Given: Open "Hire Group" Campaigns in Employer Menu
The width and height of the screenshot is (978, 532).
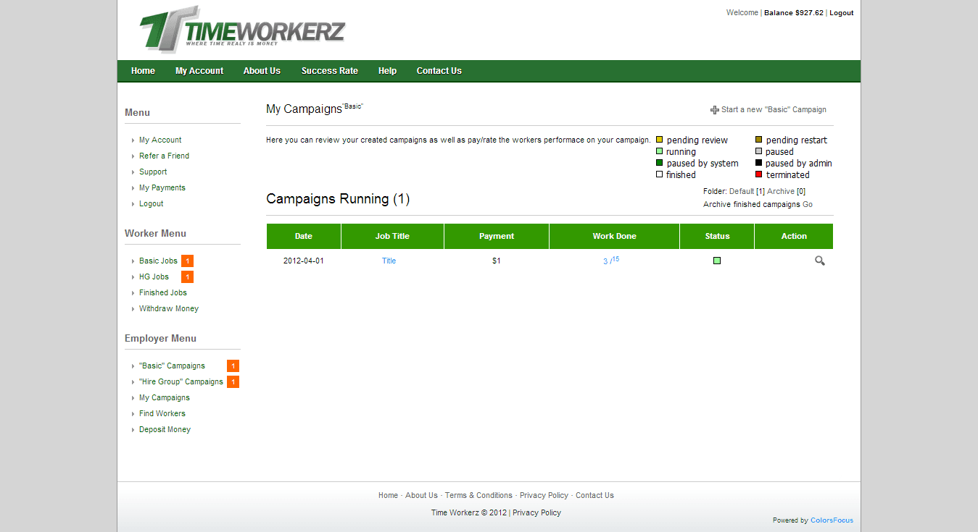Looking at the screenshot, I should click(181, 382).
